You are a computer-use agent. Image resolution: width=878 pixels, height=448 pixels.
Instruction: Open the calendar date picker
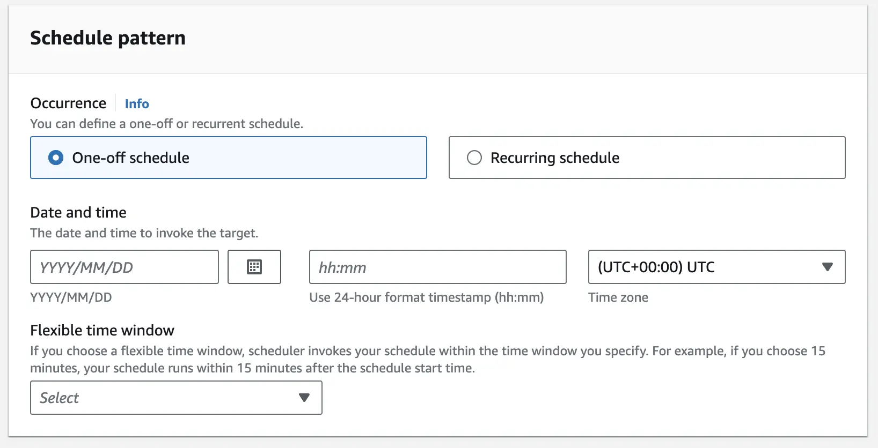pyautogui.click(x=254, y=267)
